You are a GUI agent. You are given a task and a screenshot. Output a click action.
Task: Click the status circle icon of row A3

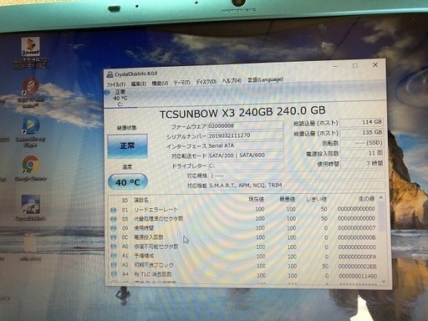tap(114, 265)
